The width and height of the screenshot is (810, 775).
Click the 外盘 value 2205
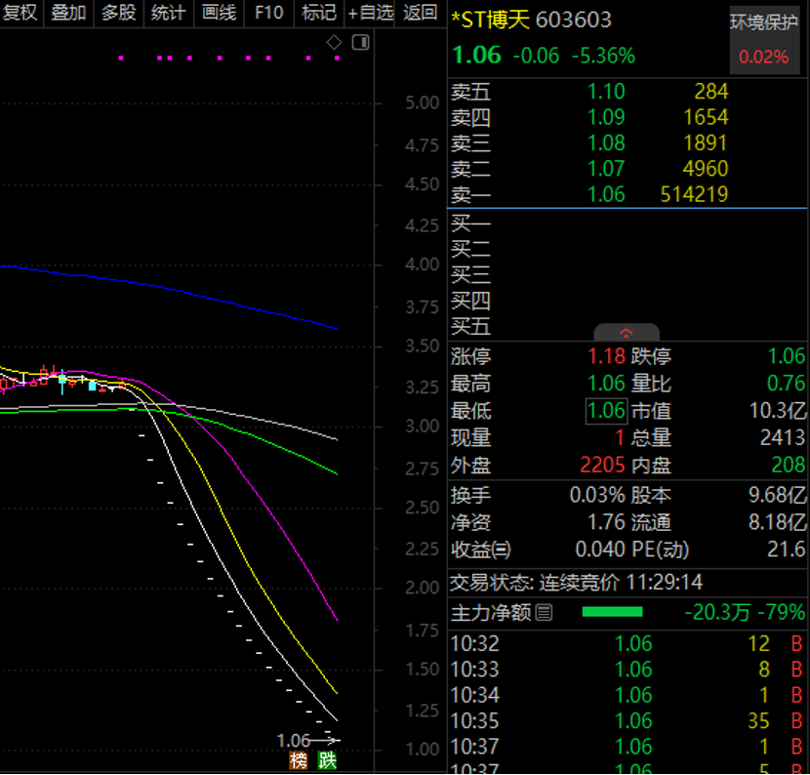pyautogui.click(x=602, y=466)
